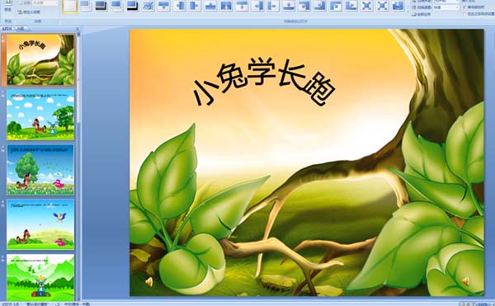Viewport: 495px width, 306px height.
Task: Click the Preview button in ribbon
Action: 7,6
